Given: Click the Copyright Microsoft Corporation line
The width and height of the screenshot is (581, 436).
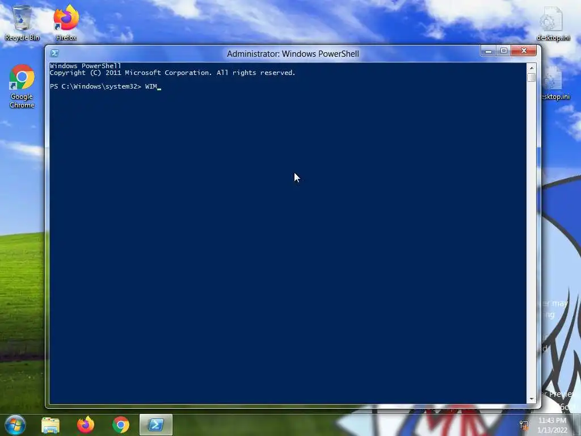Looking at the screenshot, I should [x=172, y=73].
